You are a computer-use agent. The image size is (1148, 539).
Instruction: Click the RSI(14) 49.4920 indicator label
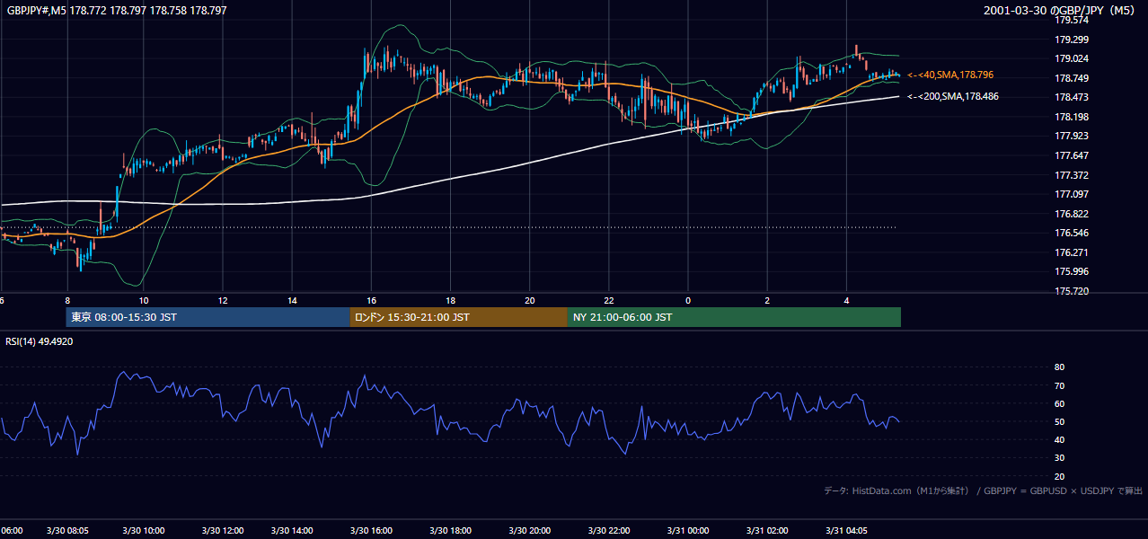(39, 341)
